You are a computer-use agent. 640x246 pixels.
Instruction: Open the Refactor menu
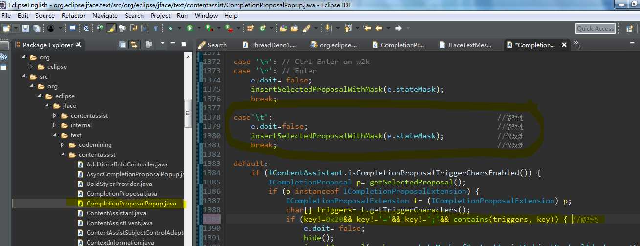[73, 15]
